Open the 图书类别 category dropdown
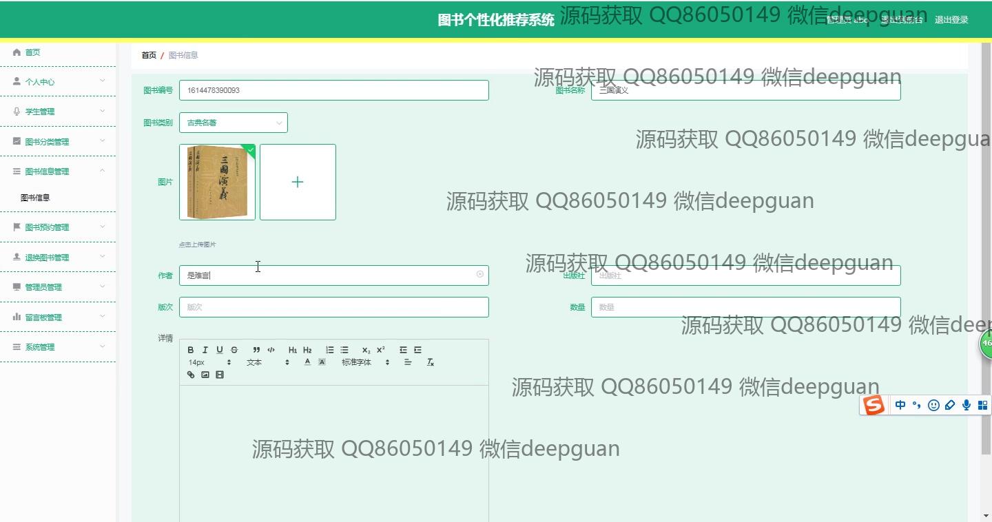The width and height of the screenshot is (992, 522). 234,123
